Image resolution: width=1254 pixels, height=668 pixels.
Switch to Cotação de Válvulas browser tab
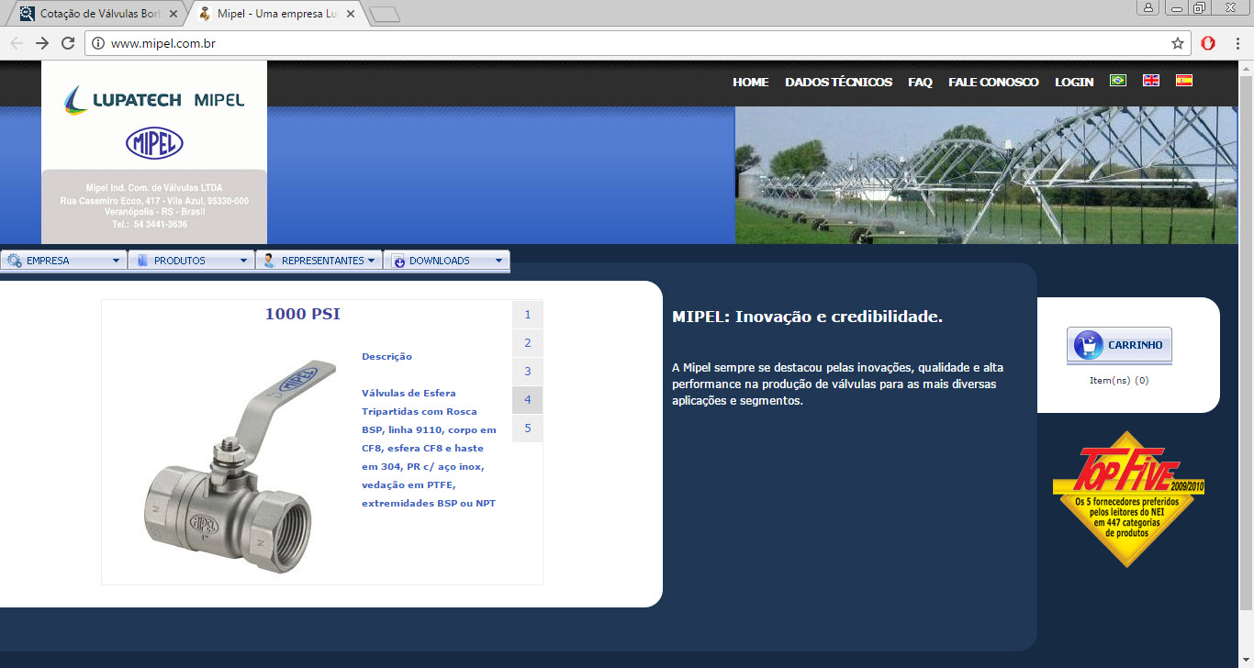click(96, 14)
